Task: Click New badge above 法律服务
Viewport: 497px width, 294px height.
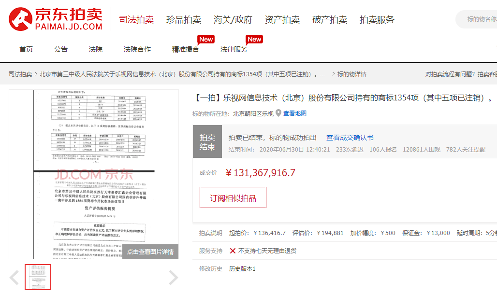Action: point(254,40)
